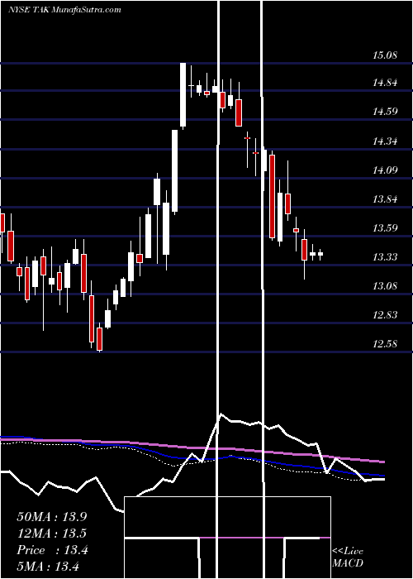This screenshot has width=413, height=579.
Task: Click the 15.08 price axis label
Action: point(385,55)
